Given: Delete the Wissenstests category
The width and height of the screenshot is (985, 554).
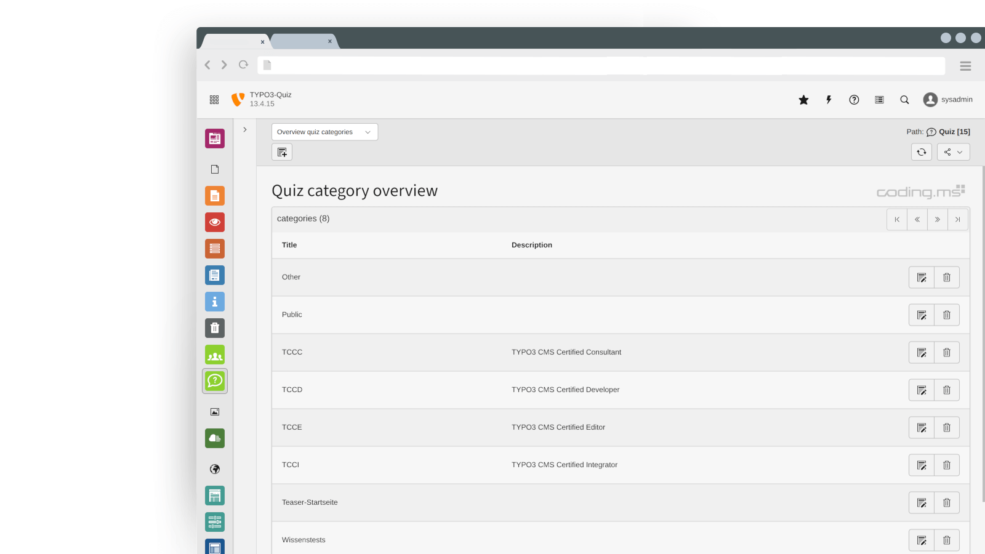Looking at the screenshot, I should (x=947, y=540).
